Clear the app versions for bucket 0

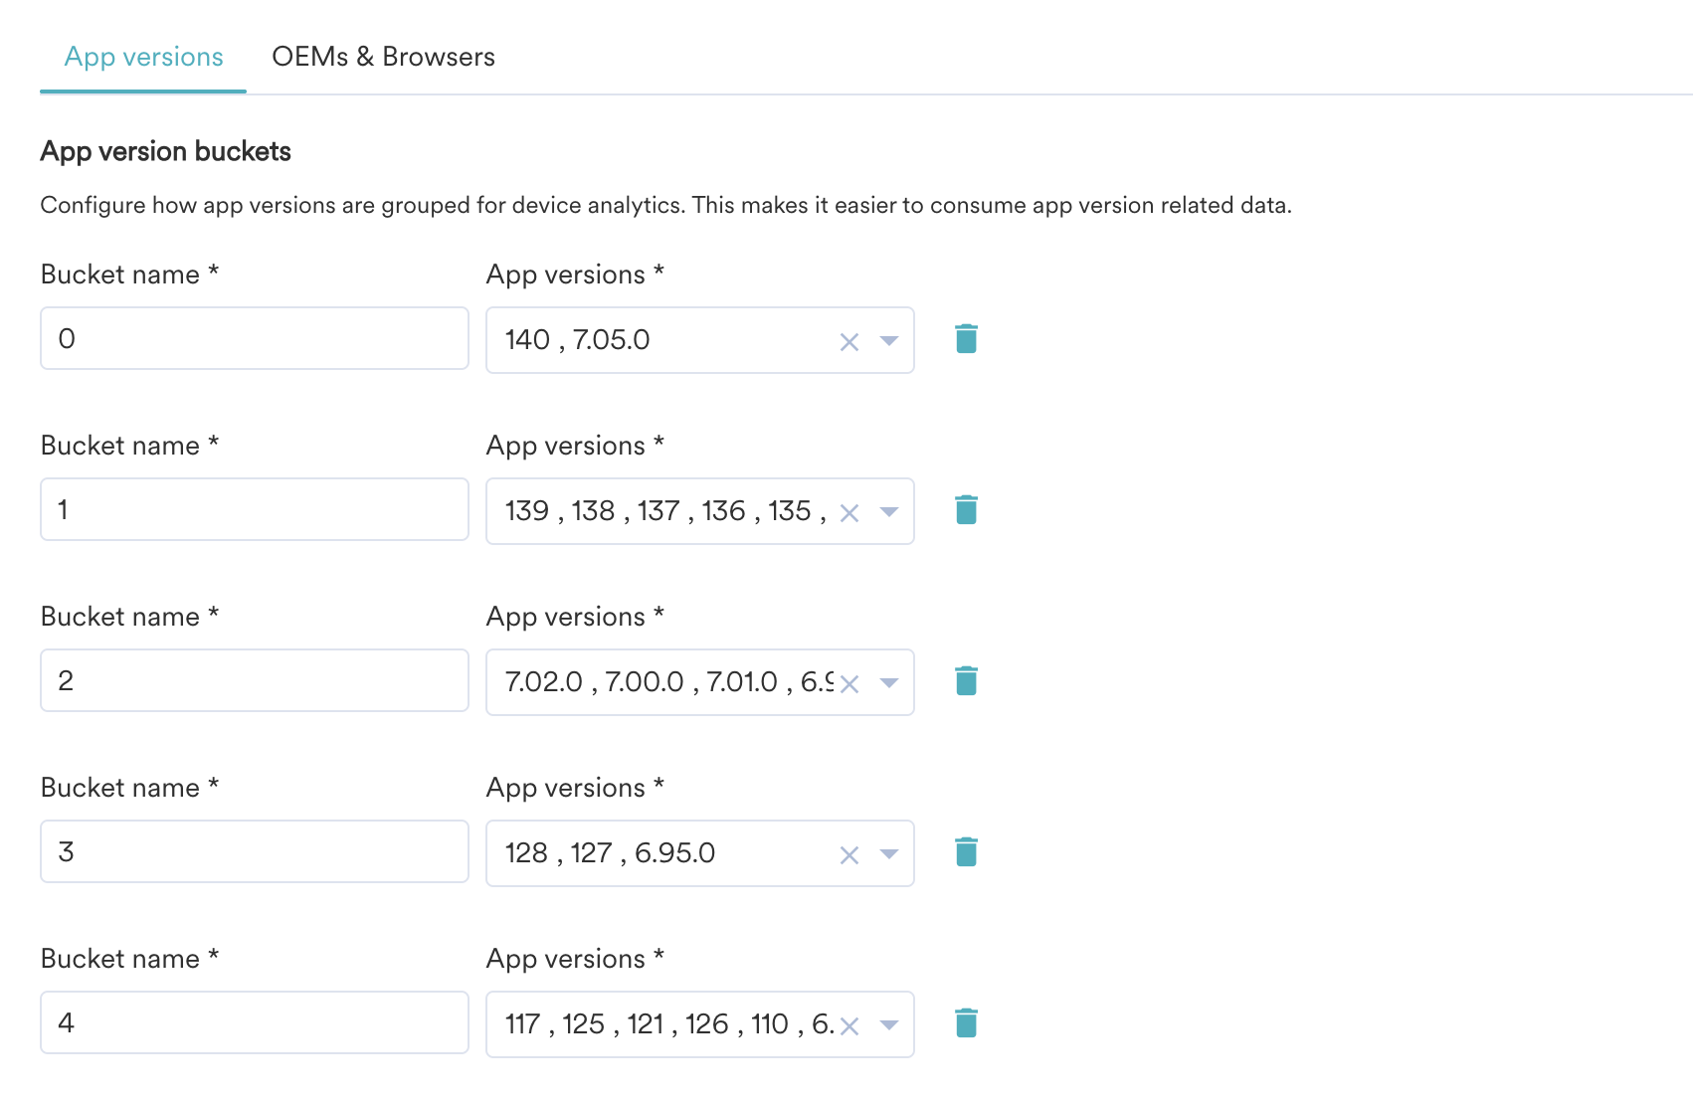[849, 341]
